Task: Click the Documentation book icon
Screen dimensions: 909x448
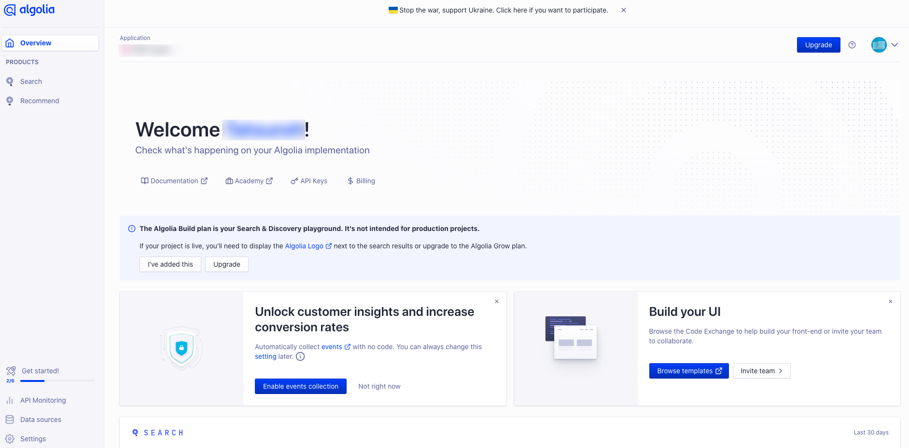Action: [144, 181]
